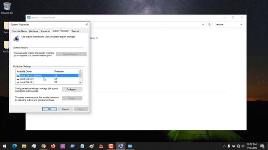Open File Explorer from taskbar
Screen dimensions: 268x150
point(24,146)
